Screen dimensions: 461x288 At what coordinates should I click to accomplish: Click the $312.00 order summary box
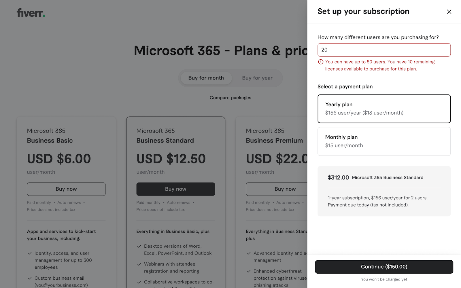pos(384,191)
